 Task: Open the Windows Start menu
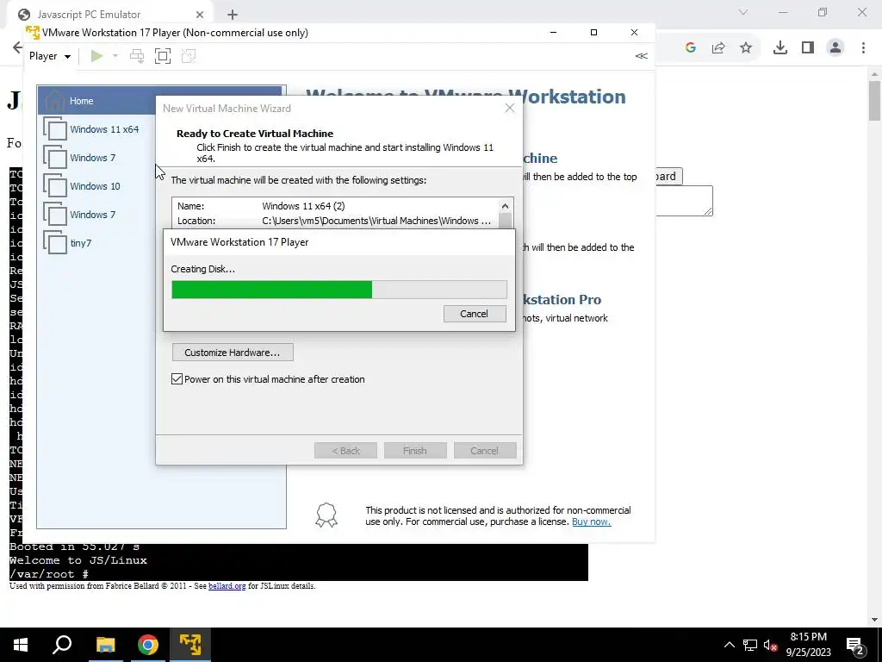pyautogui.click(x=21, y=645)
